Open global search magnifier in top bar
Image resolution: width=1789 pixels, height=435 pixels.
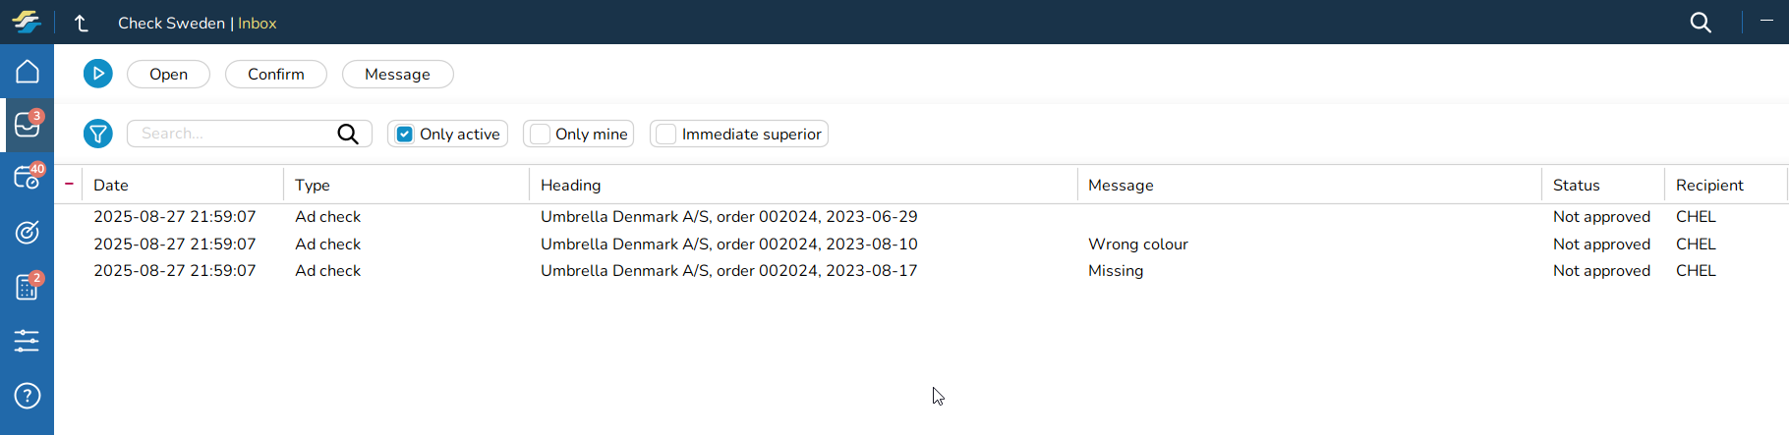click(x=1701, y=23)
